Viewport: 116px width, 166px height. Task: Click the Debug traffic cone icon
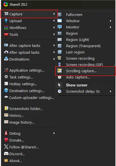[x=6, y=133]
